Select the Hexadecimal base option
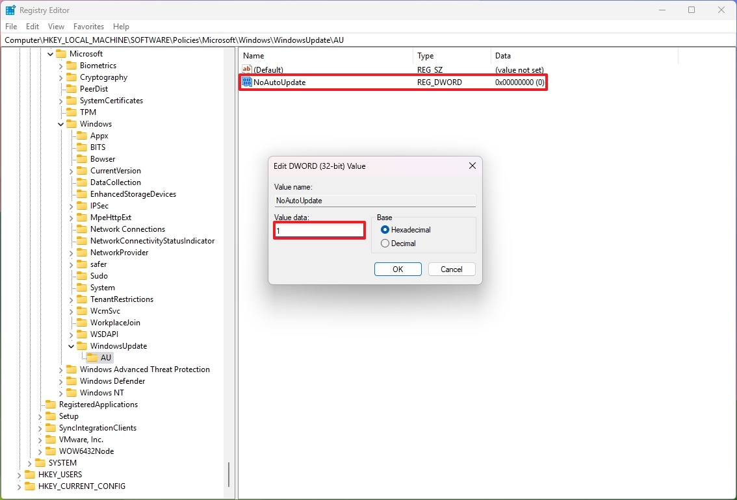The height and width of the screenshot is (500, 737). click(x=385, y=229)
